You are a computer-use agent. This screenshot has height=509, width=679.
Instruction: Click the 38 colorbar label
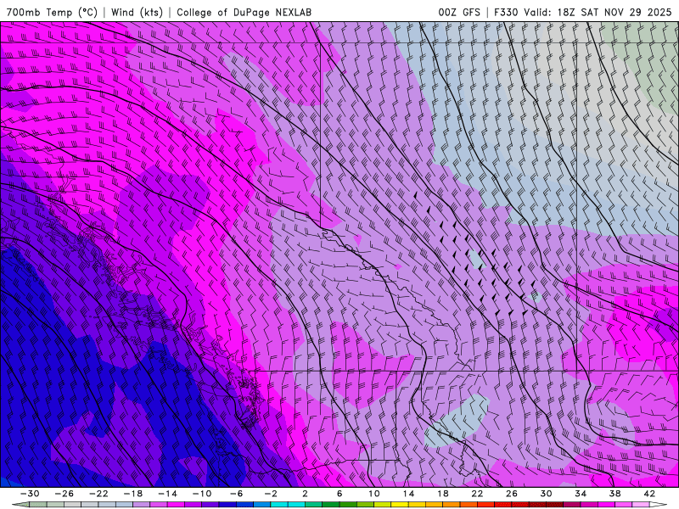pos(614,494)
